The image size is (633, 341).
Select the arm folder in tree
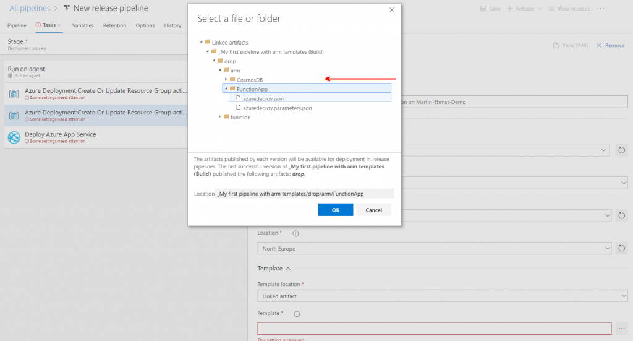click(x=235, y=71)
